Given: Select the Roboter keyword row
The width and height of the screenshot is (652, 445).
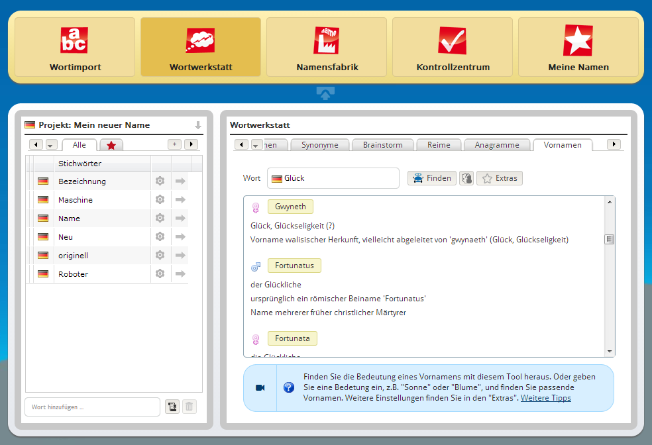Looking at the screenshot, I should [107, 273].
